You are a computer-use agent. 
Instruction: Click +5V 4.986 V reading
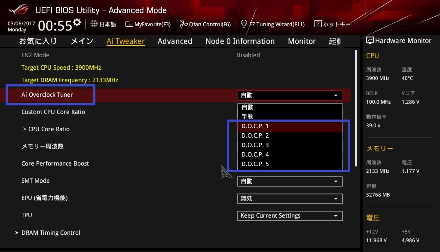pos(410,240)
